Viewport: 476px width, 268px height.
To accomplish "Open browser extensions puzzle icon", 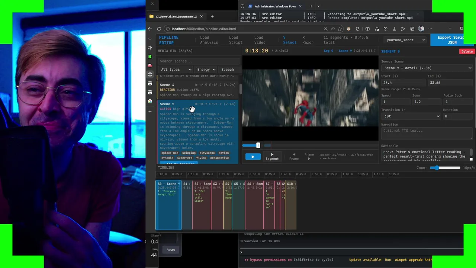I will click(x=358, y=29).
